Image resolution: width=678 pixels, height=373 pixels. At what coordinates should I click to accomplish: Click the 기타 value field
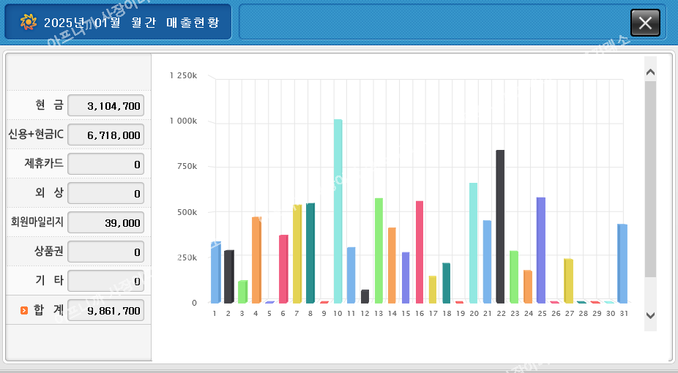click(105, 281)
